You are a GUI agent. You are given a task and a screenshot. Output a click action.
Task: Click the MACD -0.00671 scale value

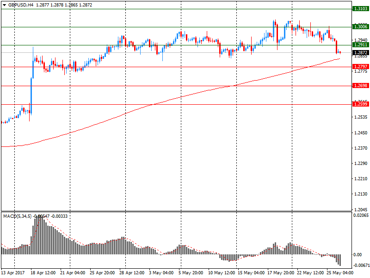pyautogui.click(x=361, y=265)
